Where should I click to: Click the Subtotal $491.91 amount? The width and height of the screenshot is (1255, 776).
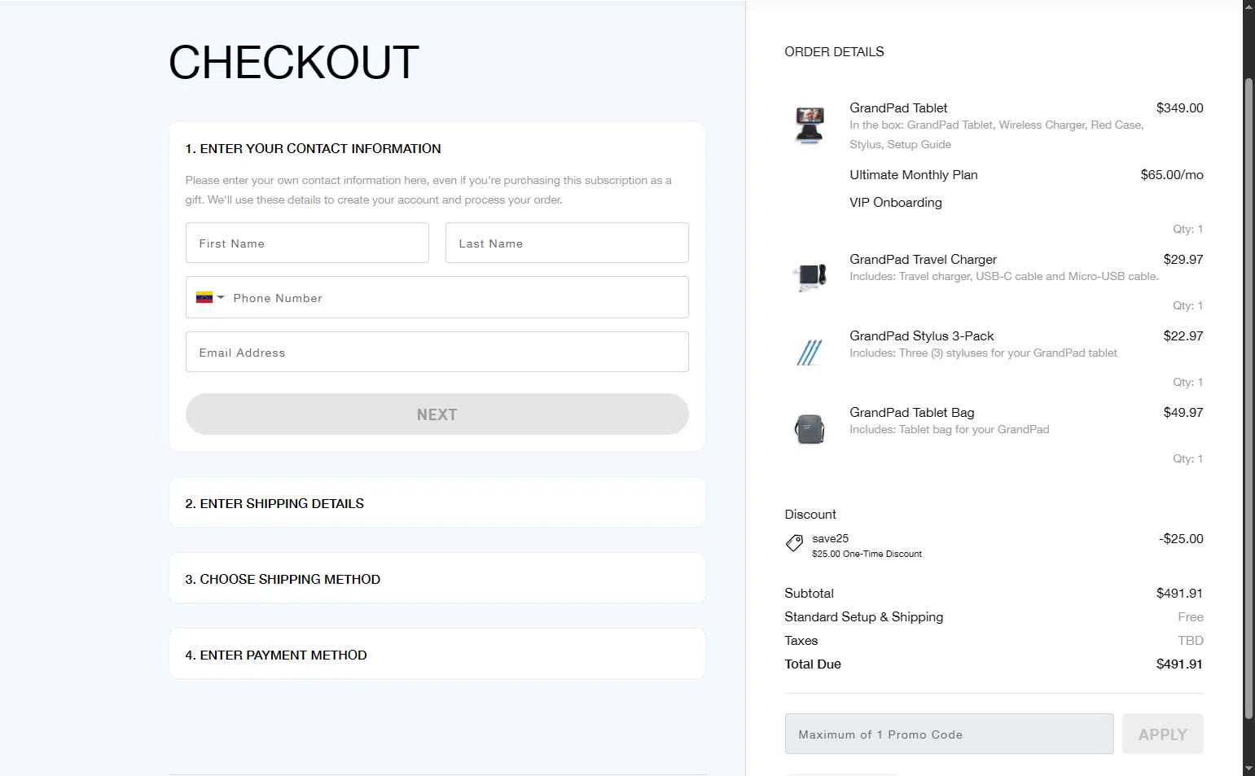[x=1180, y=593]
